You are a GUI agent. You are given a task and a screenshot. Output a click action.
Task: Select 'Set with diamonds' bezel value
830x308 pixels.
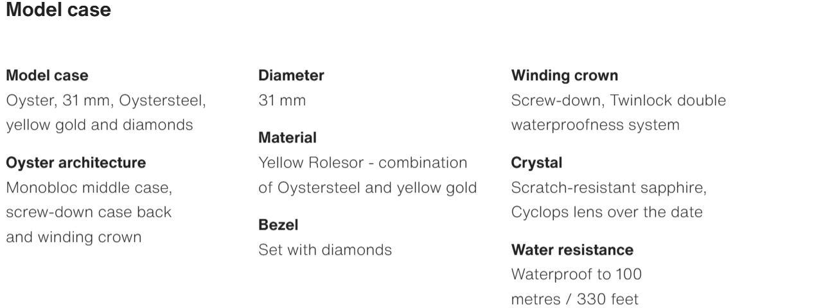pos(324,250)
